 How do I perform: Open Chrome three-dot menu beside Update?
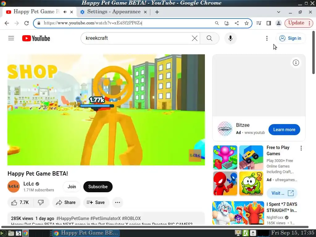pos(309,23)
